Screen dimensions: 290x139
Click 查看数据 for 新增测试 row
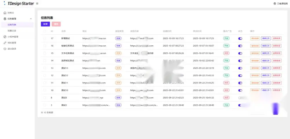277,38
